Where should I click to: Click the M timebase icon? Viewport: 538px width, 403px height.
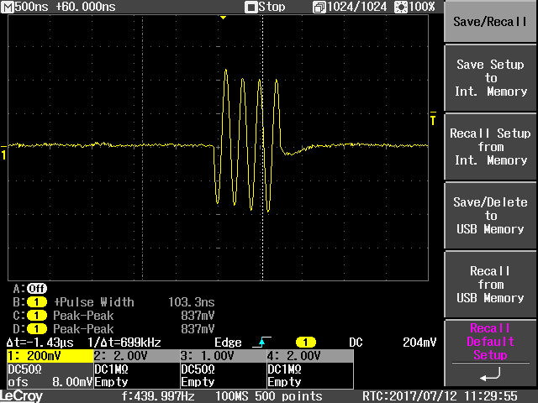pyautogui.click(x=8, y=7)
